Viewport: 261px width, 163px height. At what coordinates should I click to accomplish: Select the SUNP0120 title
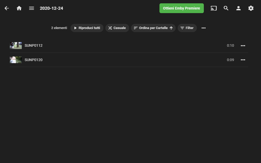click(33, 60)
